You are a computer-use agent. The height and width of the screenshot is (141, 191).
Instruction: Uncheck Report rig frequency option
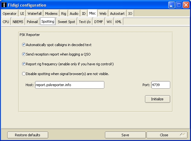point(24,64)
